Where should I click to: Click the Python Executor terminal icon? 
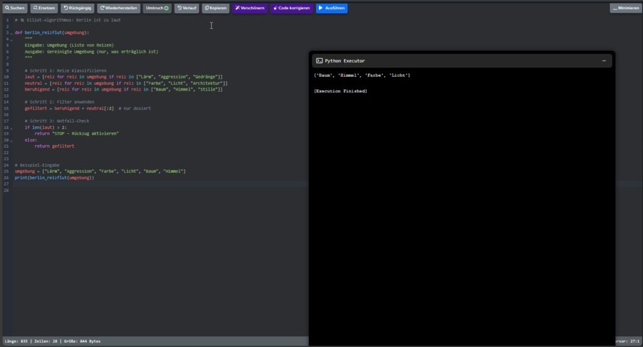320,61
